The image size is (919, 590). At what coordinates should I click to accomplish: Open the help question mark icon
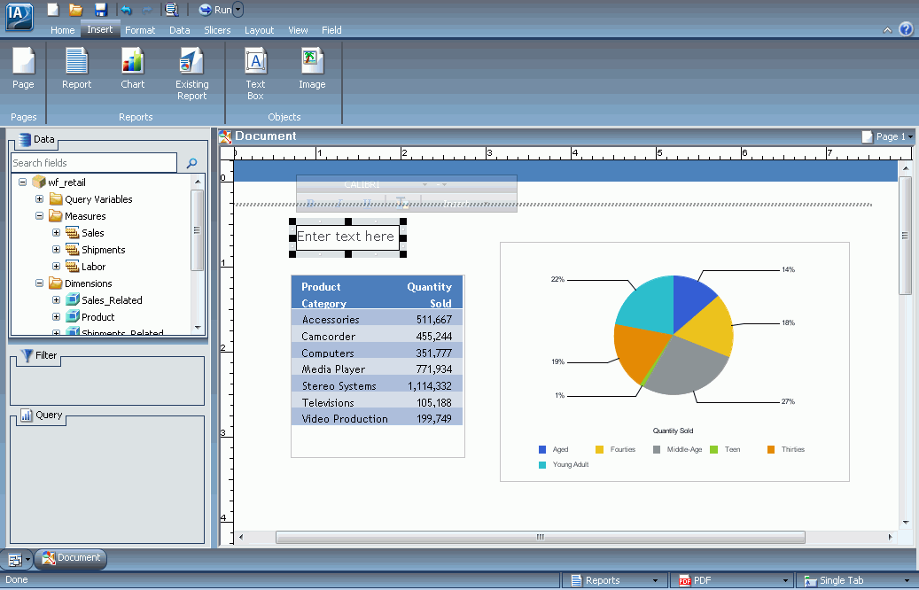(906, 28)
